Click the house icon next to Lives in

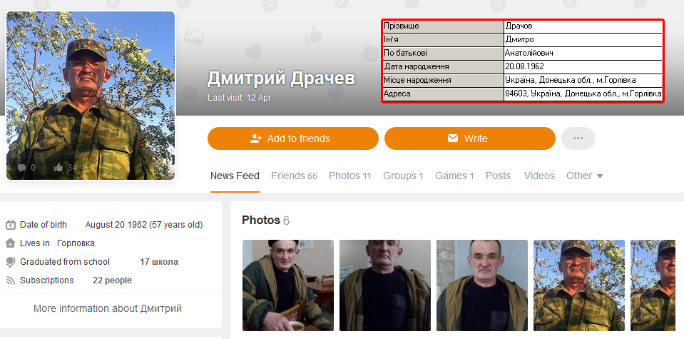(x=11, y=243)
